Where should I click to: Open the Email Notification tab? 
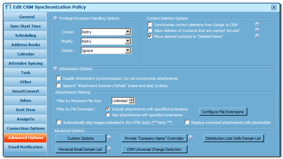click(25, 147)
